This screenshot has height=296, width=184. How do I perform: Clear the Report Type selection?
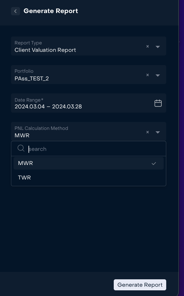(148, 46)
